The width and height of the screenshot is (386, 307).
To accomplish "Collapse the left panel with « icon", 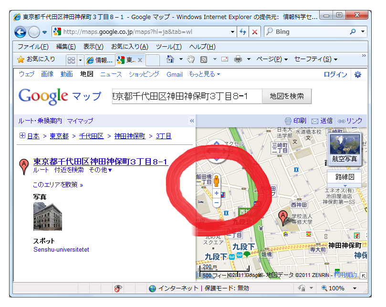I will pos(192,121).
